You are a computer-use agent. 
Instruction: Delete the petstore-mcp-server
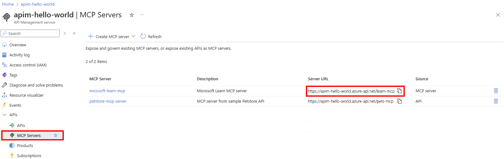click(x=496, y=101)
